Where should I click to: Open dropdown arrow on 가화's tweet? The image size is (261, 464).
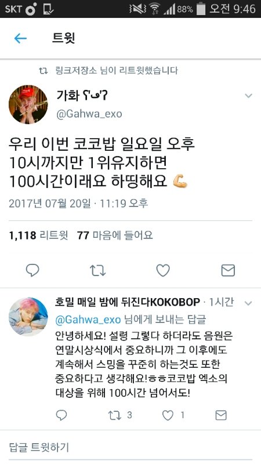coord(249,96)
